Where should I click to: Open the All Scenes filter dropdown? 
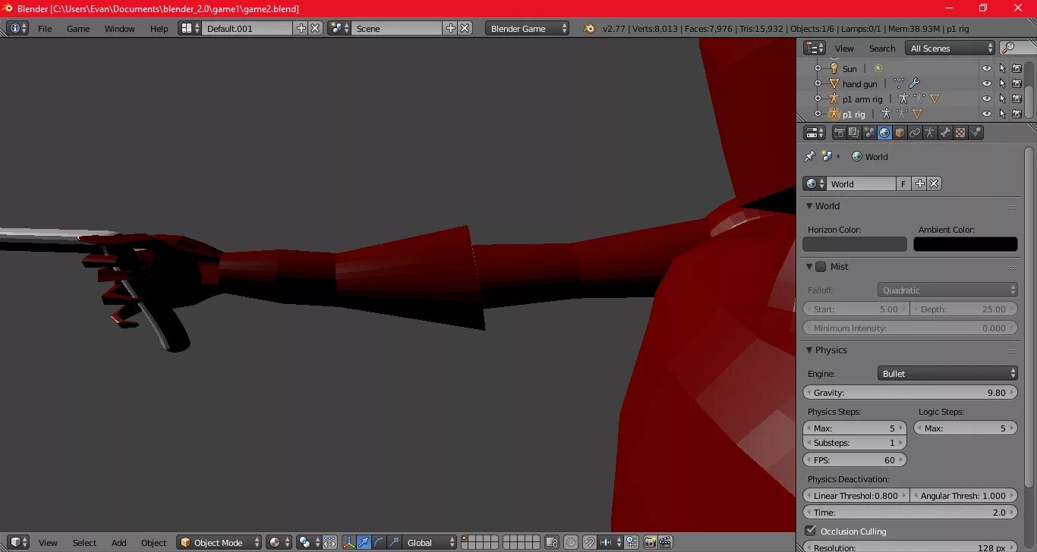pyautogui.click(x=948, y=48)
